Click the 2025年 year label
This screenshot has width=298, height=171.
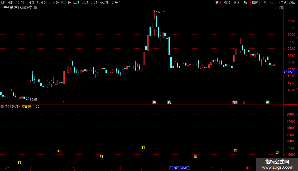click(x=6, y=168)
